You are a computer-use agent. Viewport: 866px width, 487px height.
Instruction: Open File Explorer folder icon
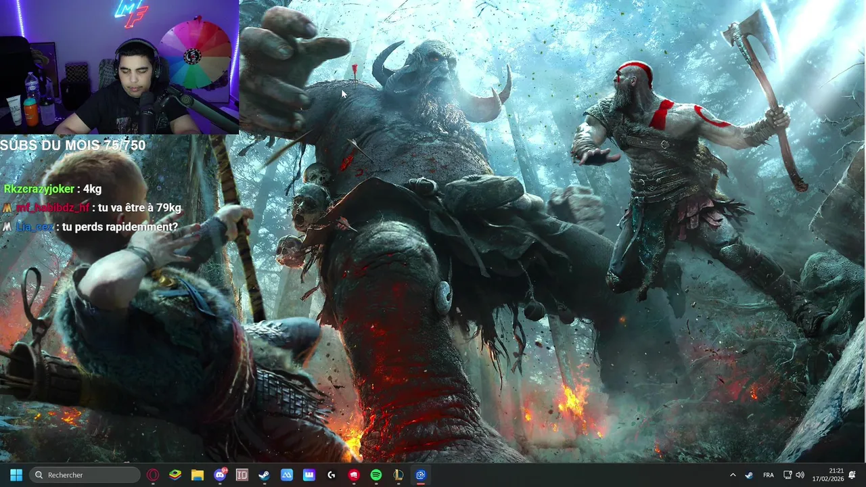(198, 475)
